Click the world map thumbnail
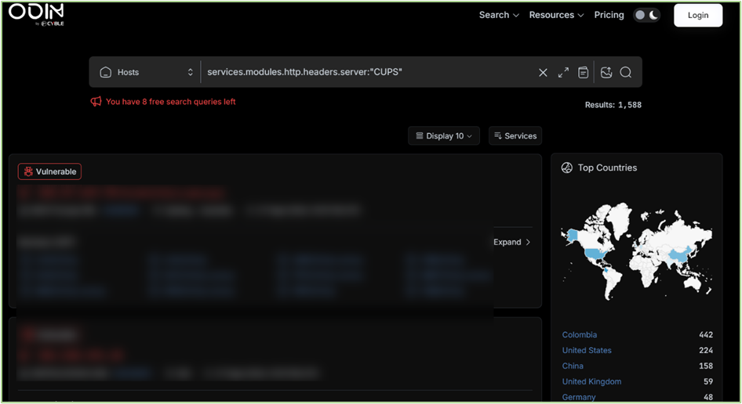The width and height of the screenshot is (742, 404). pyautogui.click(x=636, y=251)
